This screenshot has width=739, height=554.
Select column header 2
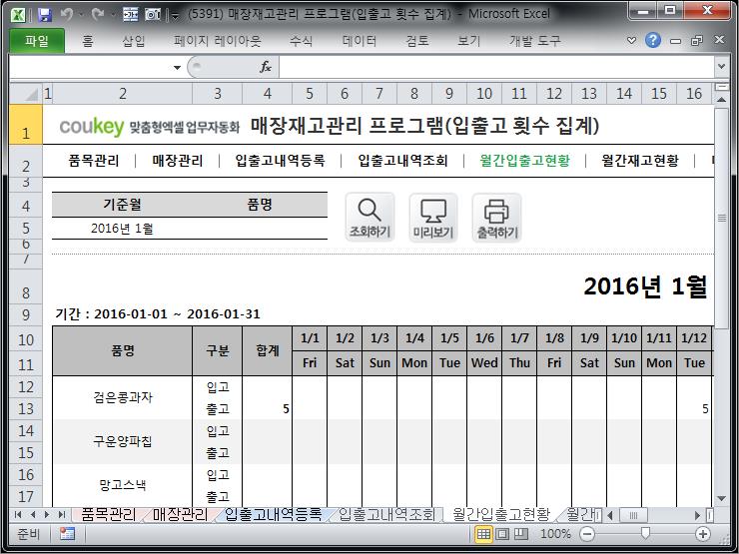[x=123, y=93]
